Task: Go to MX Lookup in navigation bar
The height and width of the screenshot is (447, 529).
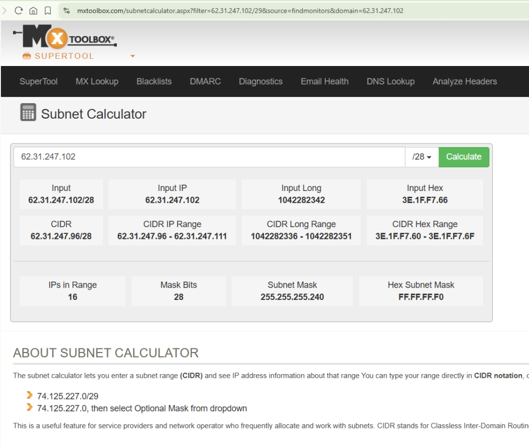Action: point(97,82)
